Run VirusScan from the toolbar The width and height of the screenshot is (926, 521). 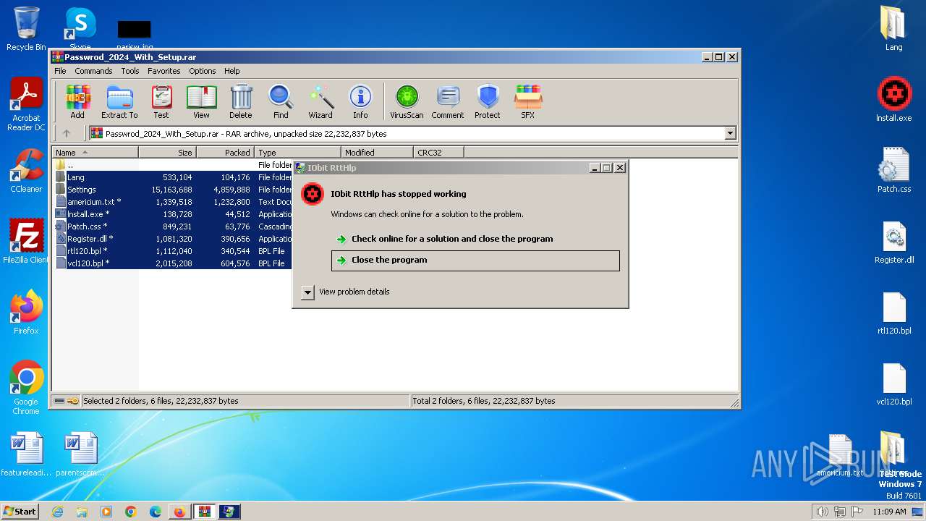point(407,102)
